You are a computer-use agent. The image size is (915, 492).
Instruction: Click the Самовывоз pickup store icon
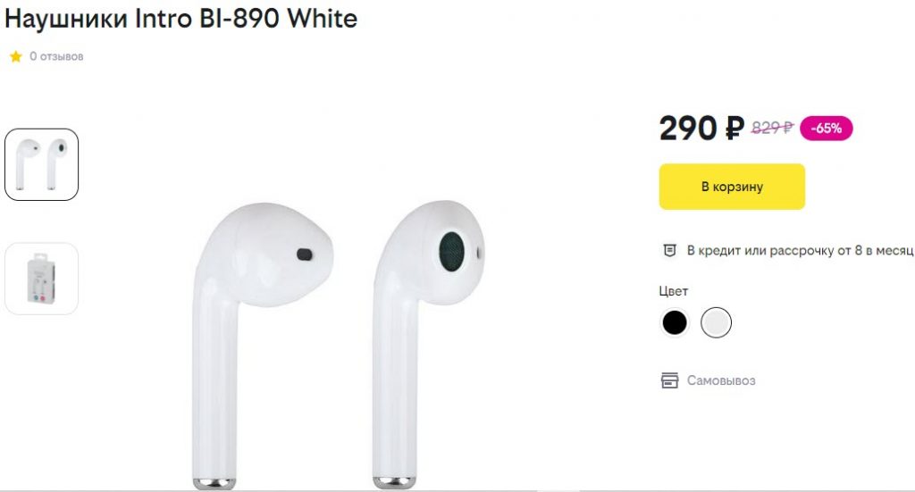tap(669, 380)
